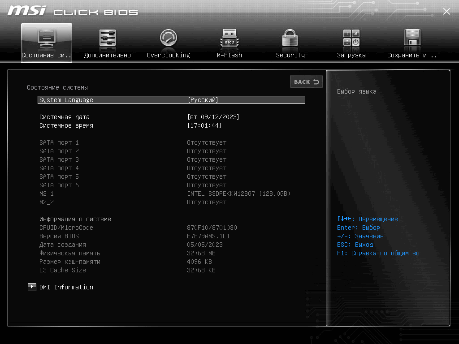
Task: Click the SATA порт 1 row
Action: 133,142
